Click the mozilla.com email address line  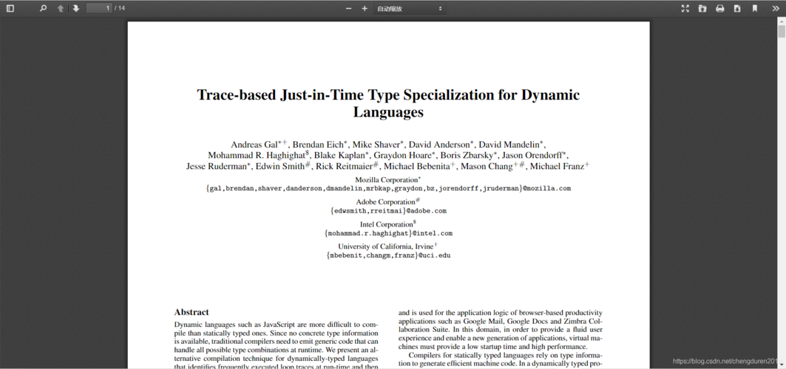click(x=388, y=189)
